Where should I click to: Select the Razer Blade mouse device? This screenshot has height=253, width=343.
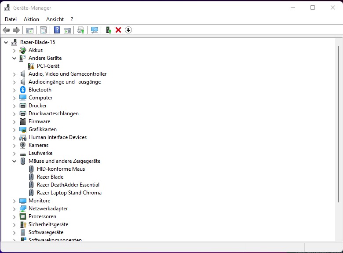coord(50,177)
